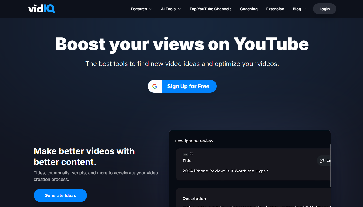This screenshot has width=363, height=207.
Task: Click the small Hook badge above Title
Action: tap(185, 154)
